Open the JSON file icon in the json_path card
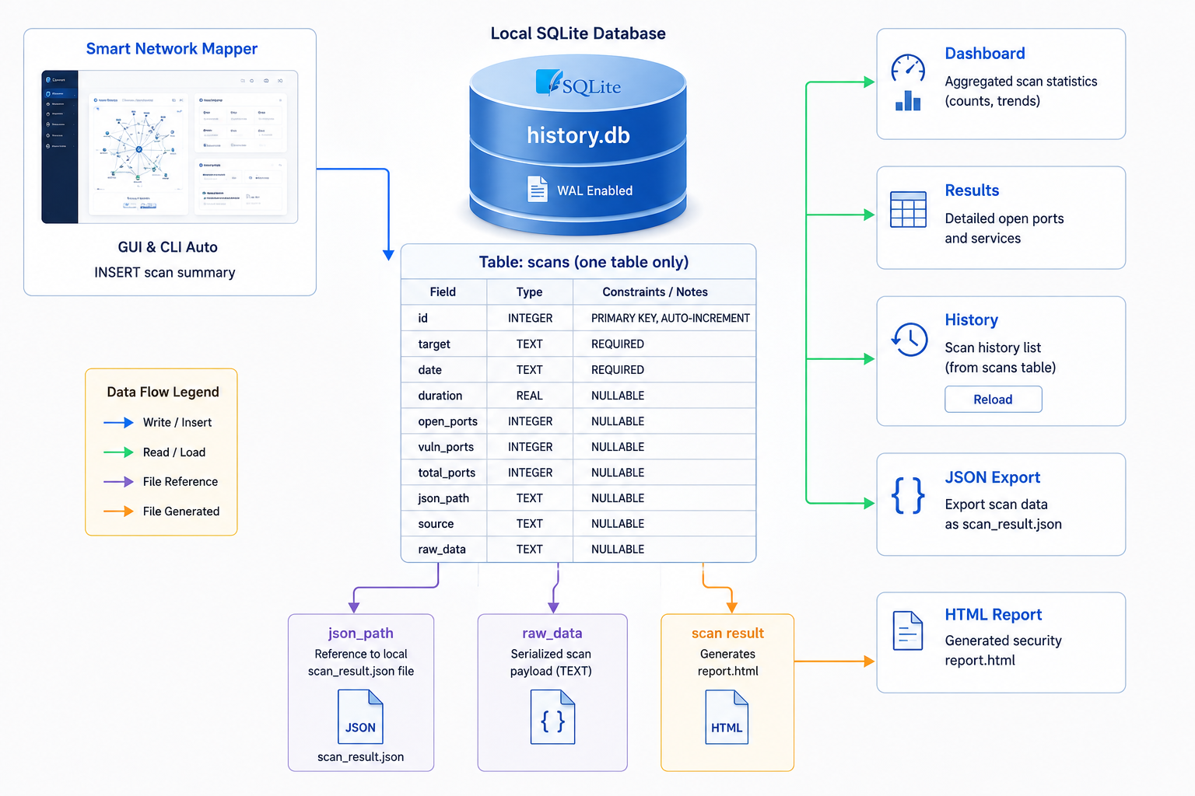Screen dimensions: 1195x796 point(360,717)
